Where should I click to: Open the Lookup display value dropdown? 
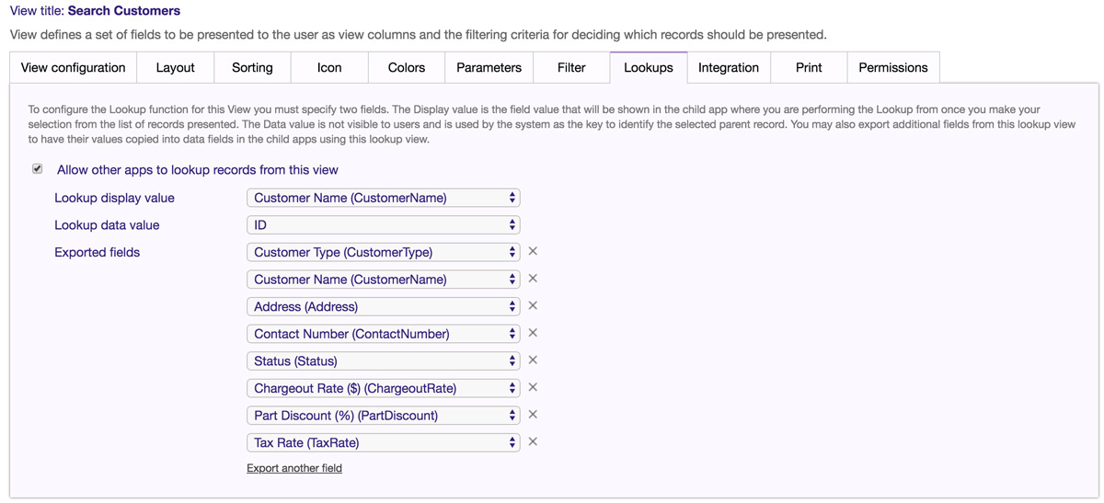[383, 198]
